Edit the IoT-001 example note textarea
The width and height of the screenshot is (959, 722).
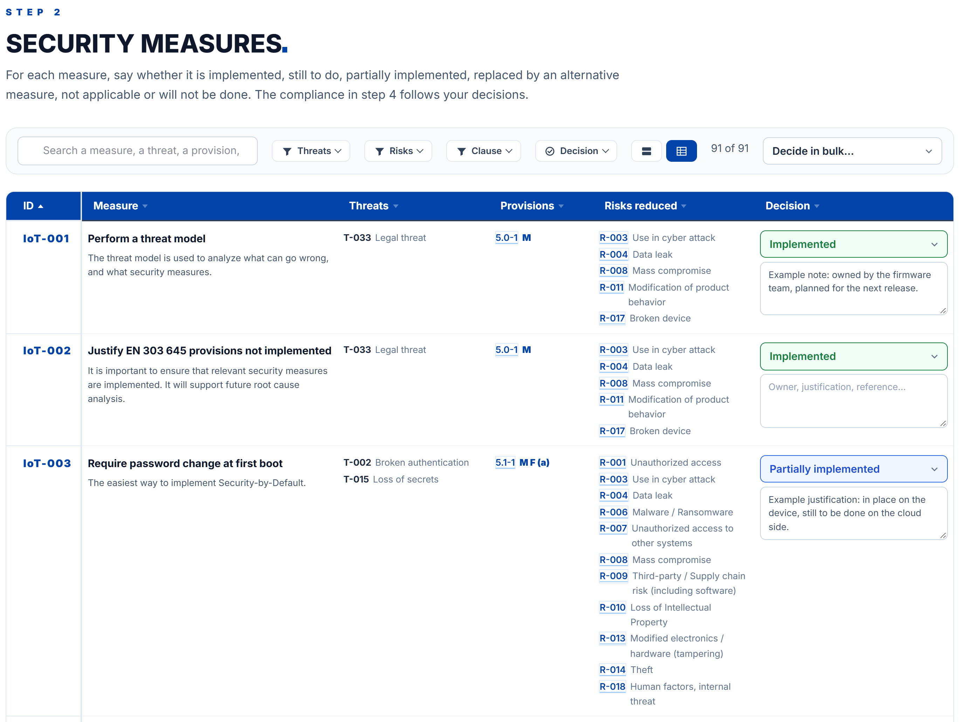[x=853, y=288]
